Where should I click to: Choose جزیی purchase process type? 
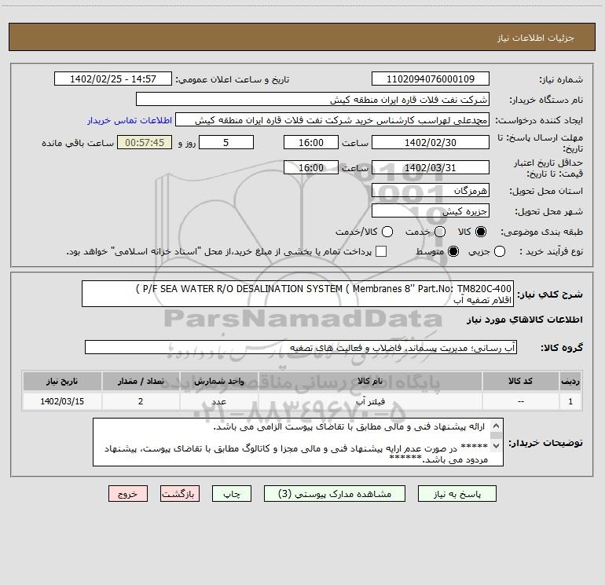point(500,252)
